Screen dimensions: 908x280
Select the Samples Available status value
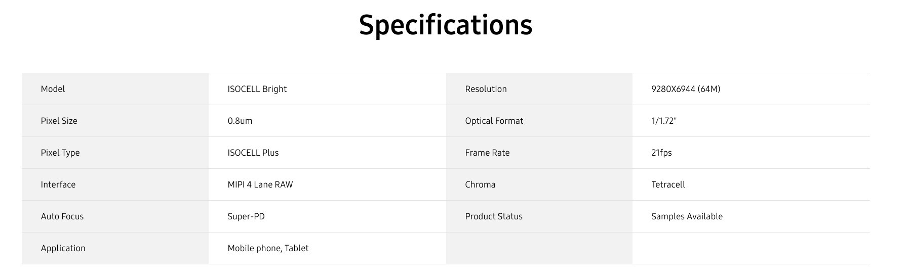tap(687, 216)
